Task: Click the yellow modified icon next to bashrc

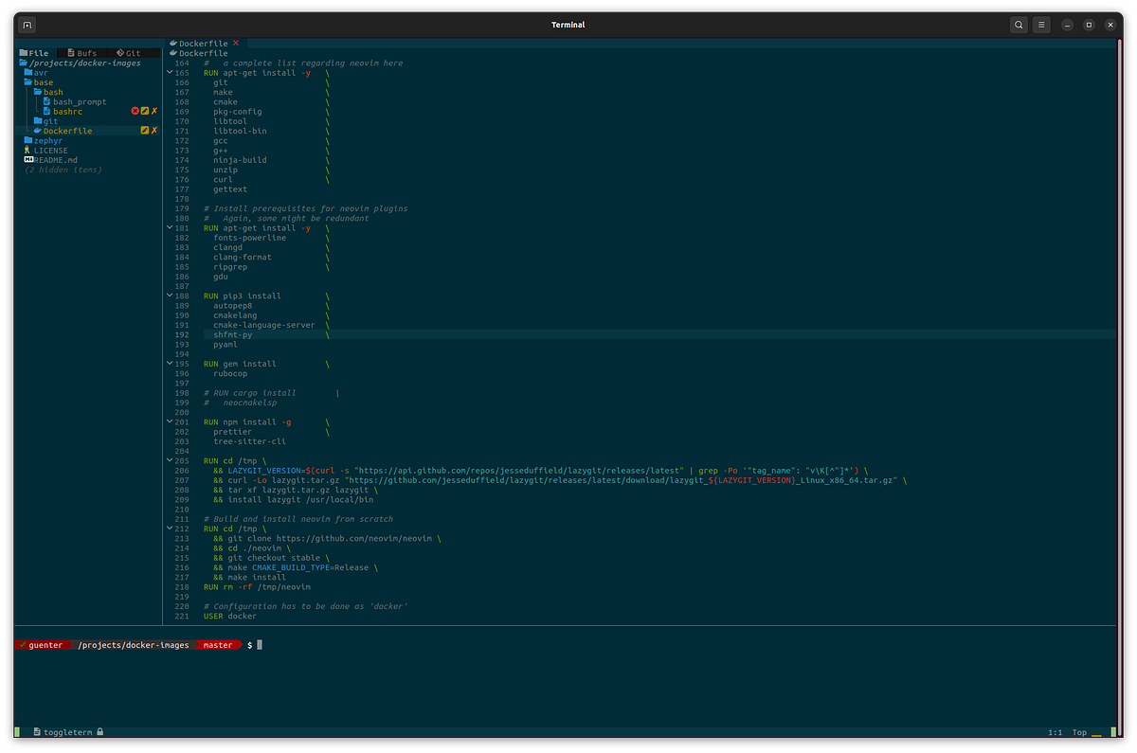Action: pyautogui.click(x=145, y=111)
